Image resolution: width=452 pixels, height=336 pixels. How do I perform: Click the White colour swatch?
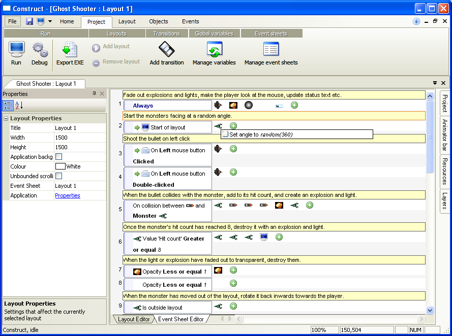pyautogui.click(x=60, y=166)
